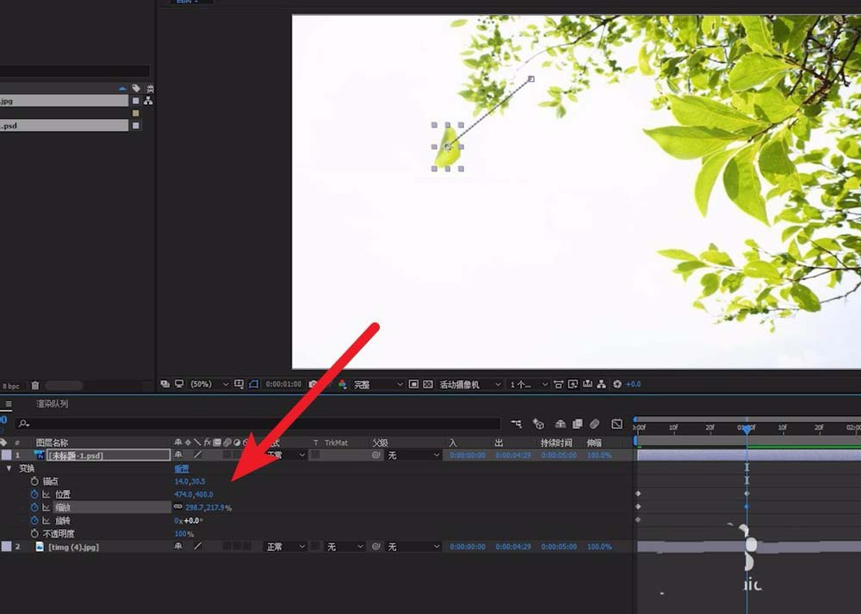
Task: Click scale value 298.7,217.9
Action: [x=205, y=507]
